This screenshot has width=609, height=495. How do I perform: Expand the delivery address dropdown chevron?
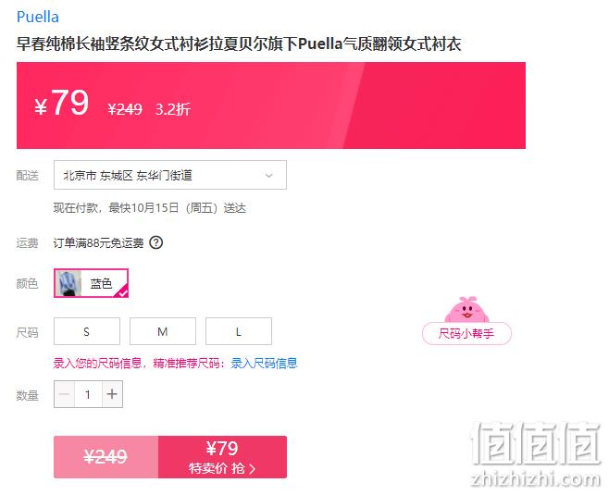pos(268,176)
